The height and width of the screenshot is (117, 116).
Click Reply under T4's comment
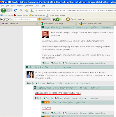(30, 83)
